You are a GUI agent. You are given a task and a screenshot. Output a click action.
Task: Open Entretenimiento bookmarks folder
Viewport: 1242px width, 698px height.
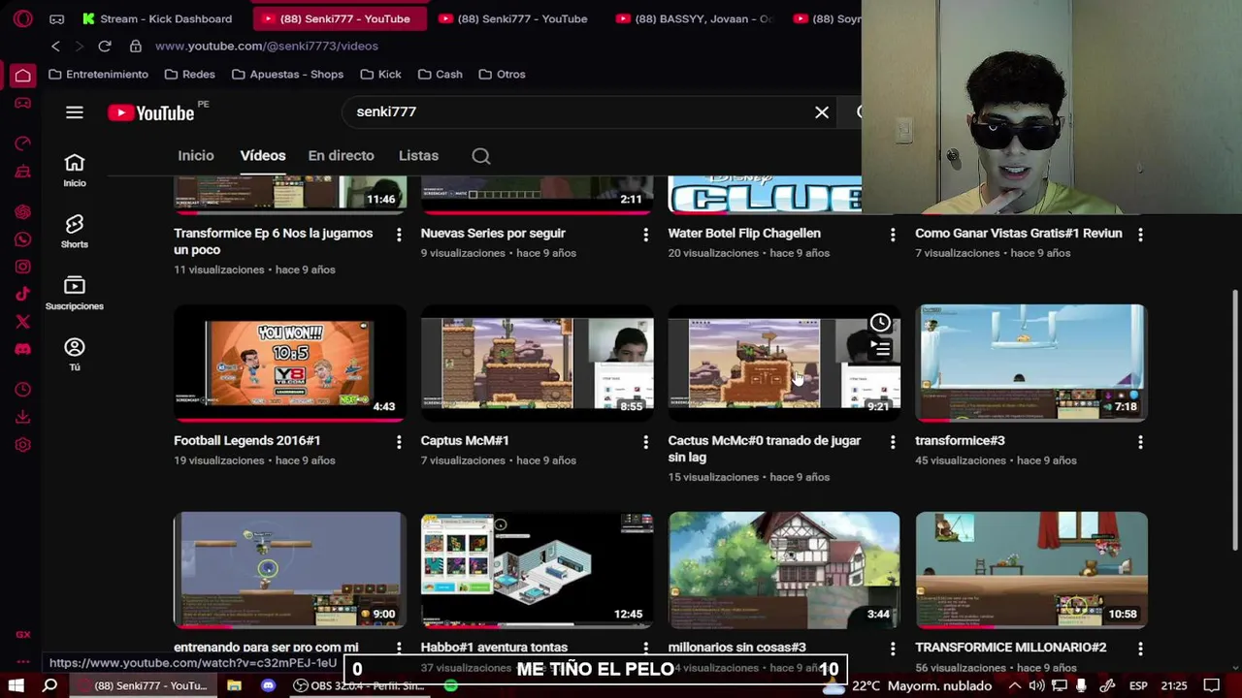(x=98, y=75)
